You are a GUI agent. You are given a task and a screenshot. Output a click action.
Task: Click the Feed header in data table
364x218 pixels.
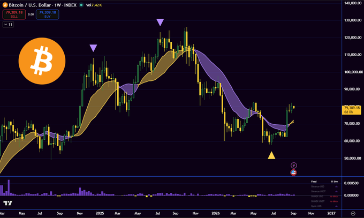click(314, 182)
